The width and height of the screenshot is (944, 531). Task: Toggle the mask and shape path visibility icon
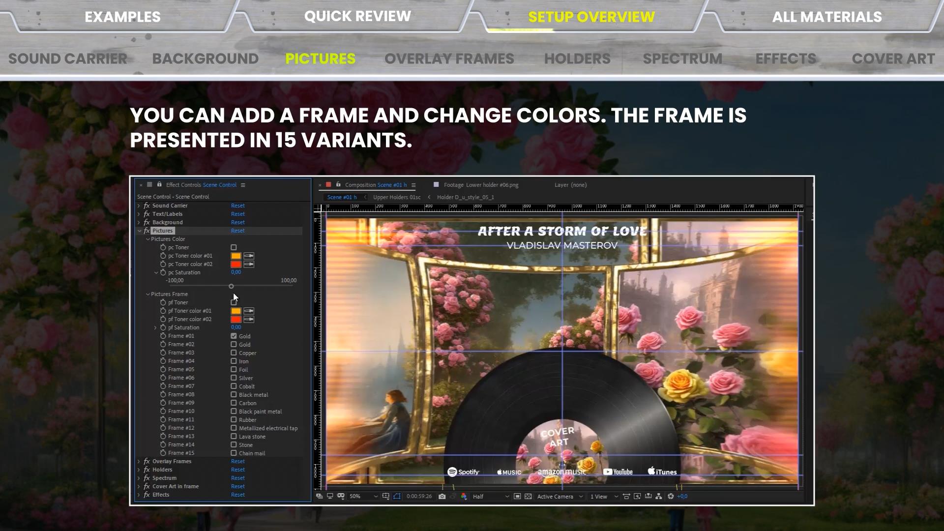point(397,497)
